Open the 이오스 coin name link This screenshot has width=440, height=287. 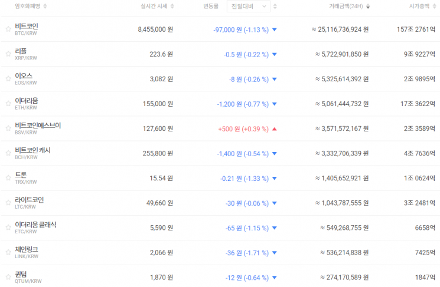pos(24,76)
